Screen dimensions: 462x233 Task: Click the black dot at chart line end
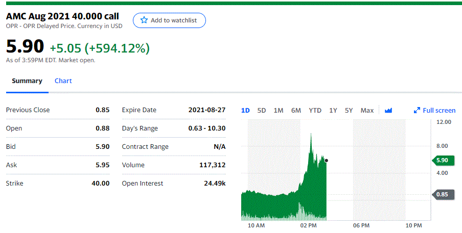pos(326,161)
